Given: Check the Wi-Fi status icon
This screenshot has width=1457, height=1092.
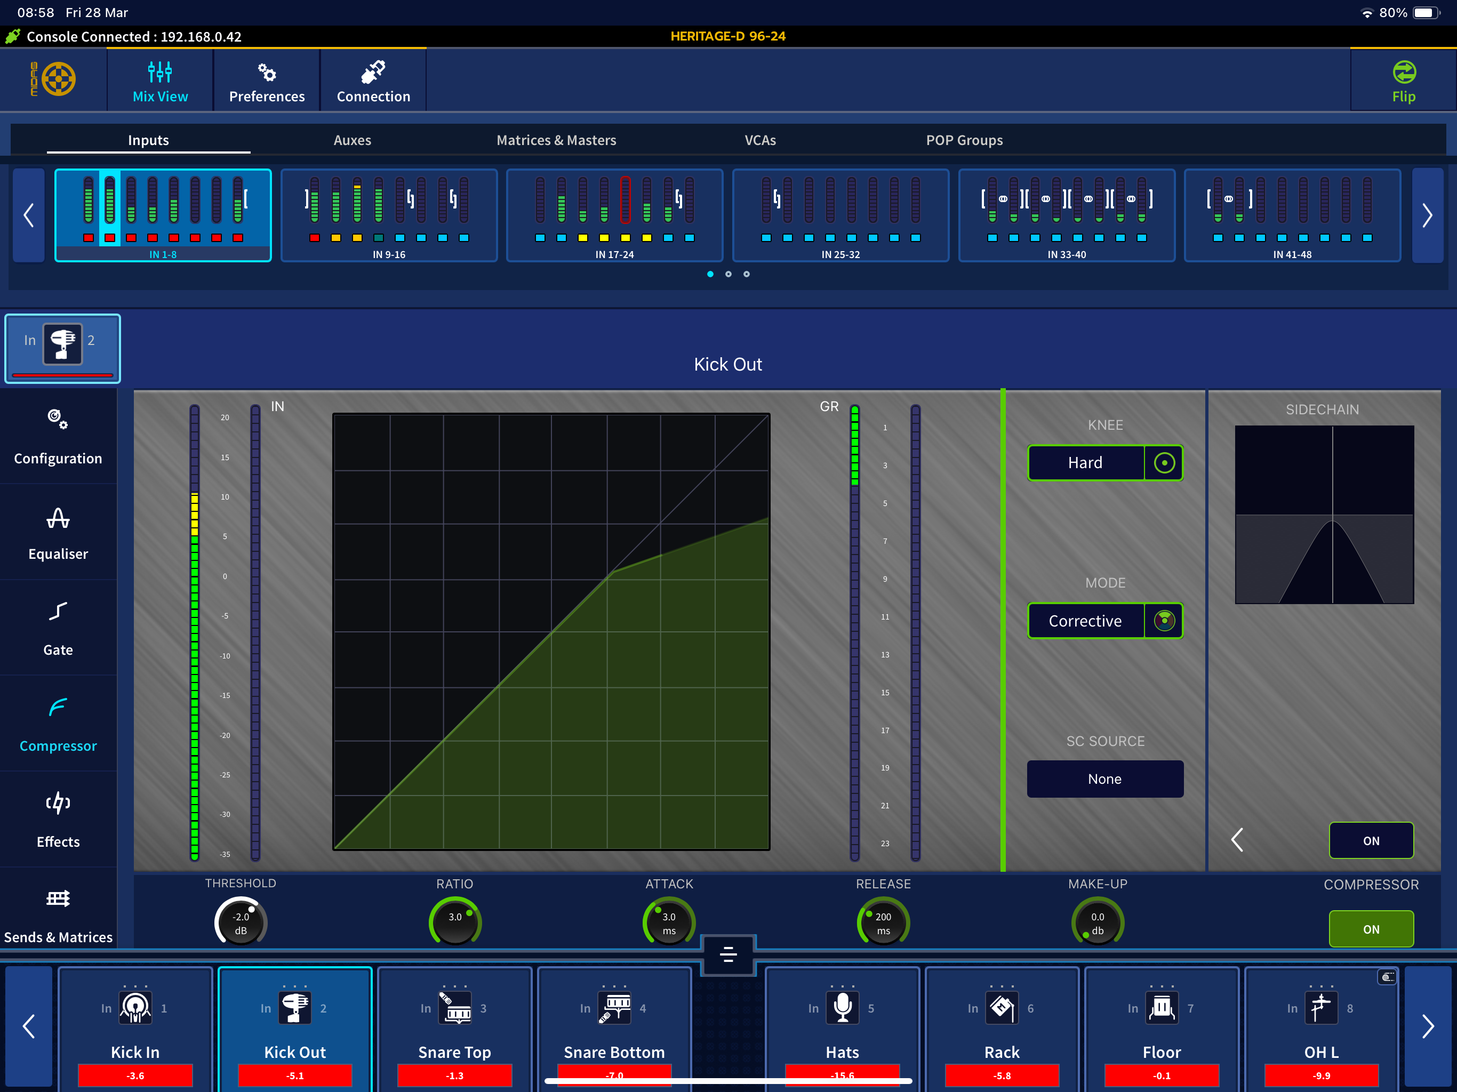Looking at the screenshot, I should click(x=1367, y=12).
